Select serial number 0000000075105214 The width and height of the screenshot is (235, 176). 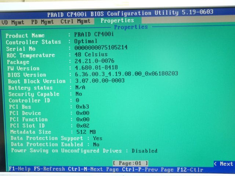coord(101,48)
